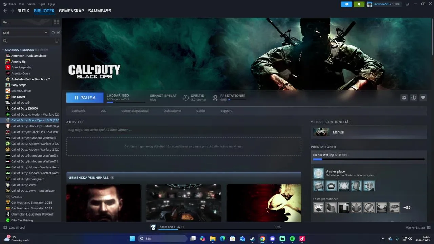Go back with the left arrow
Screen dimensions: 434x244
point(5,11)
